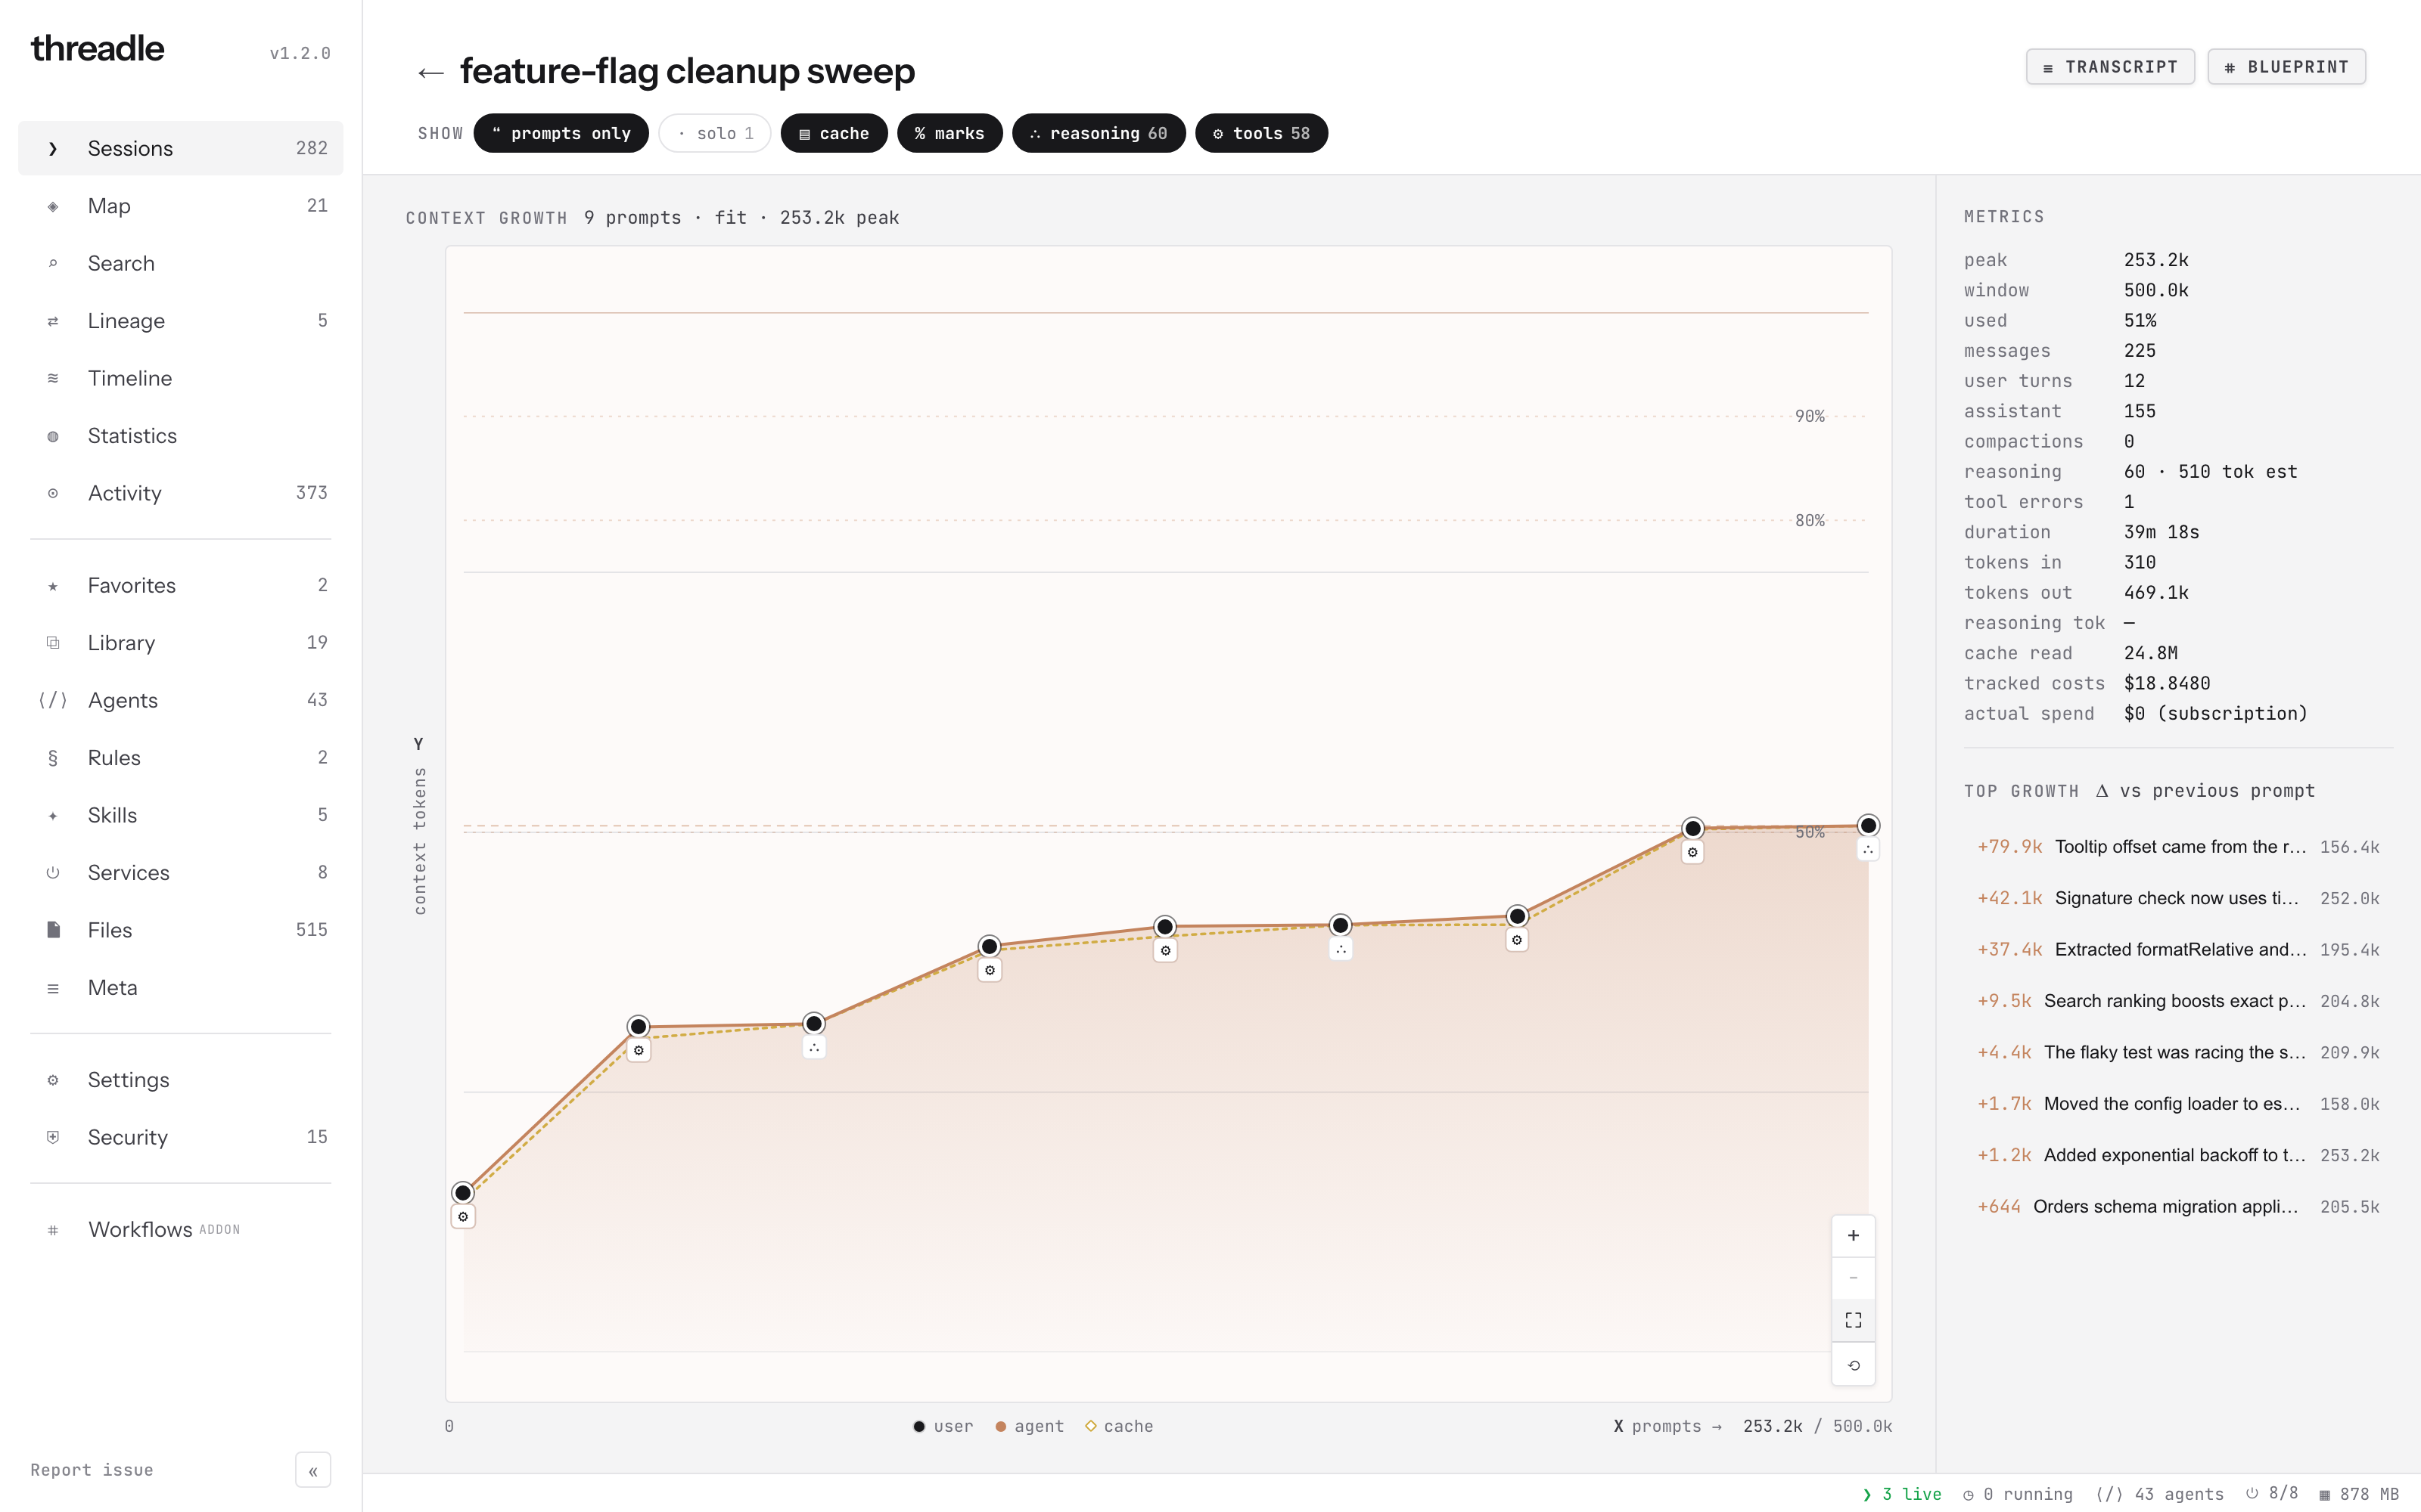Select the second prompt point on the chart
The width and height of the screenshot is (2421, 1512).
639,1026
